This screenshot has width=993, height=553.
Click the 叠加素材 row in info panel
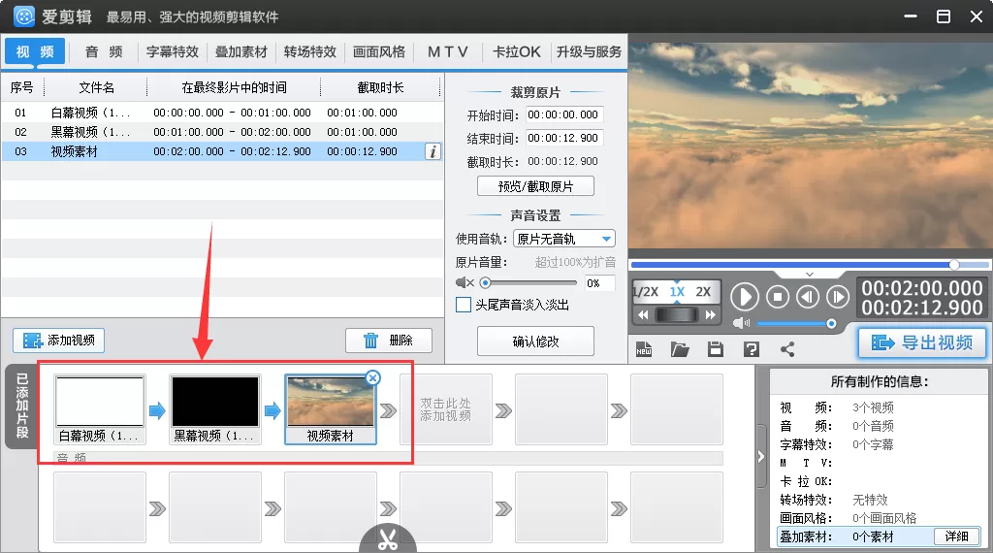[879, 537]
